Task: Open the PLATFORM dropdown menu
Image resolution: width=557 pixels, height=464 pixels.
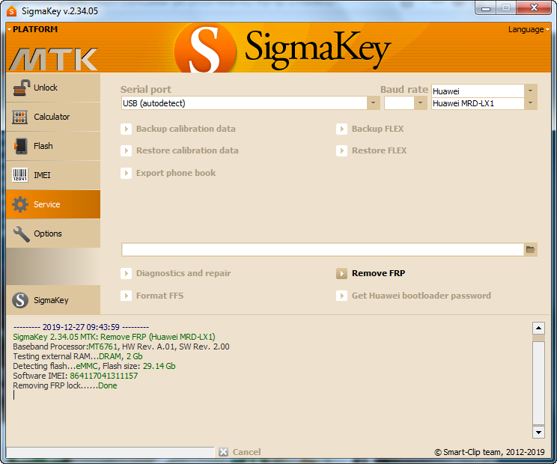Action: click(x=32, y=29)
